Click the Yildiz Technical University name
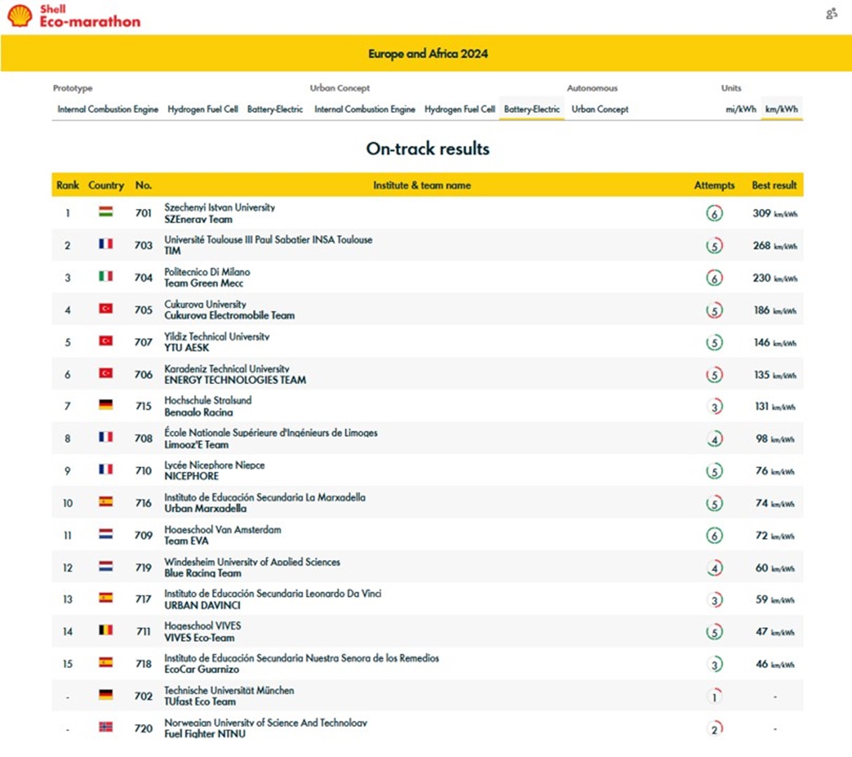 point(217,336)
